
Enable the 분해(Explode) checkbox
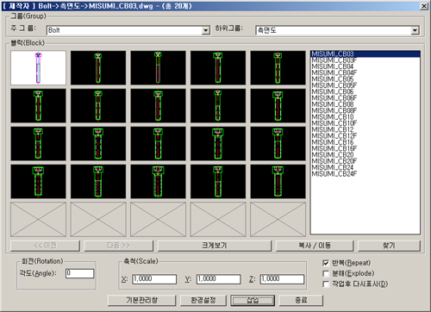tap(326, 273)
